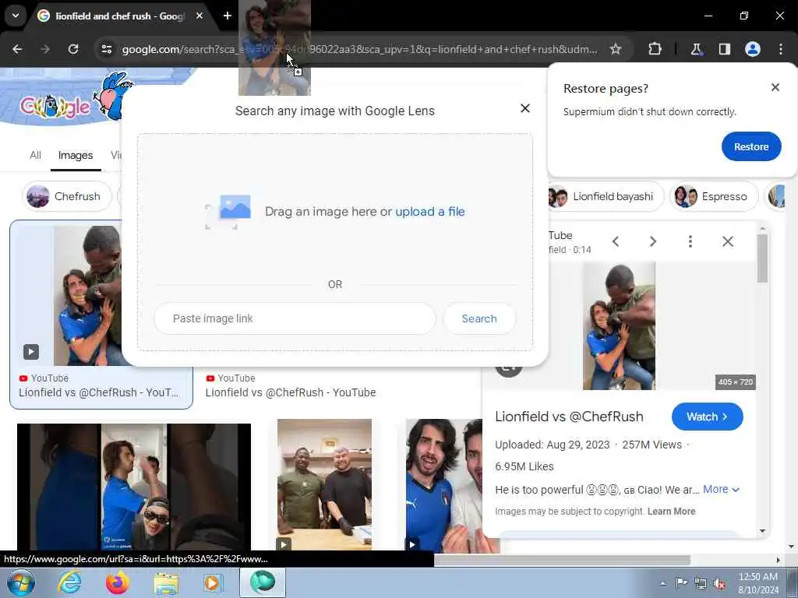Open the browser three-dot menu
Image resolution: width=798 pixels, height=598 pixels.
pos(781,49)
